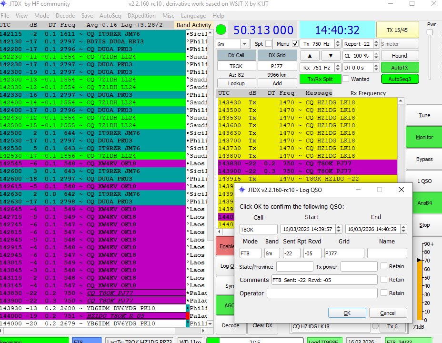Adjust the Report -22 stepper
This screenshot has height=343, width=442.
(x=376, y=44)
